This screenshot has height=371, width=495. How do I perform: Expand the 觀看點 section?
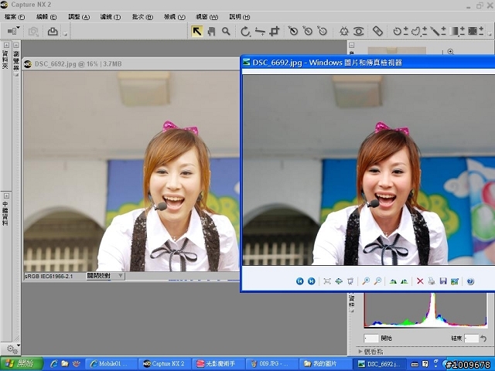[x=360, y=351]
